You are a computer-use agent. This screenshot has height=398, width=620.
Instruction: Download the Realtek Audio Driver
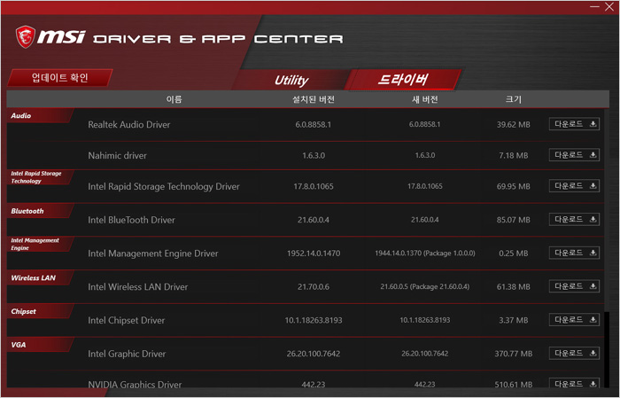pyautogui.click(x=574, y=124)
